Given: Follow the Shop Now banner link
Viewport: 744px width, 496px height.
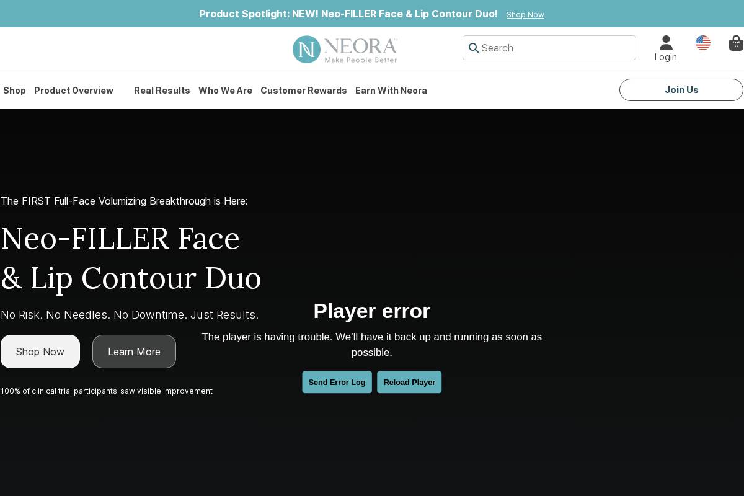Looking at the screenshot, I should pyautogui.click(x=525, y=15).
